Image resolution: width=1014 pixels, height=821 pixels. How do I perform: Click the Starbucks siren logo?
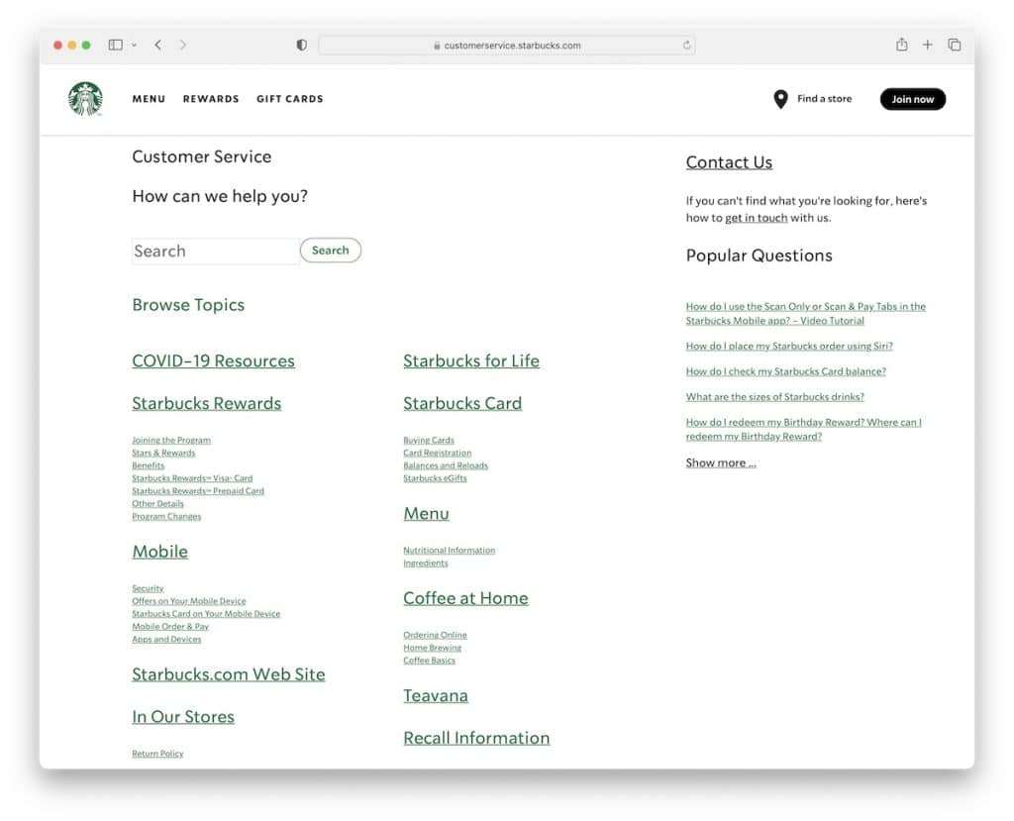pyautogui.click(x=85, y=99)
